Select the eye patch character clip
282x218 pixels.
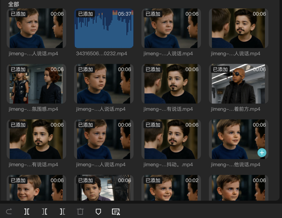click(x=238, y=84)
